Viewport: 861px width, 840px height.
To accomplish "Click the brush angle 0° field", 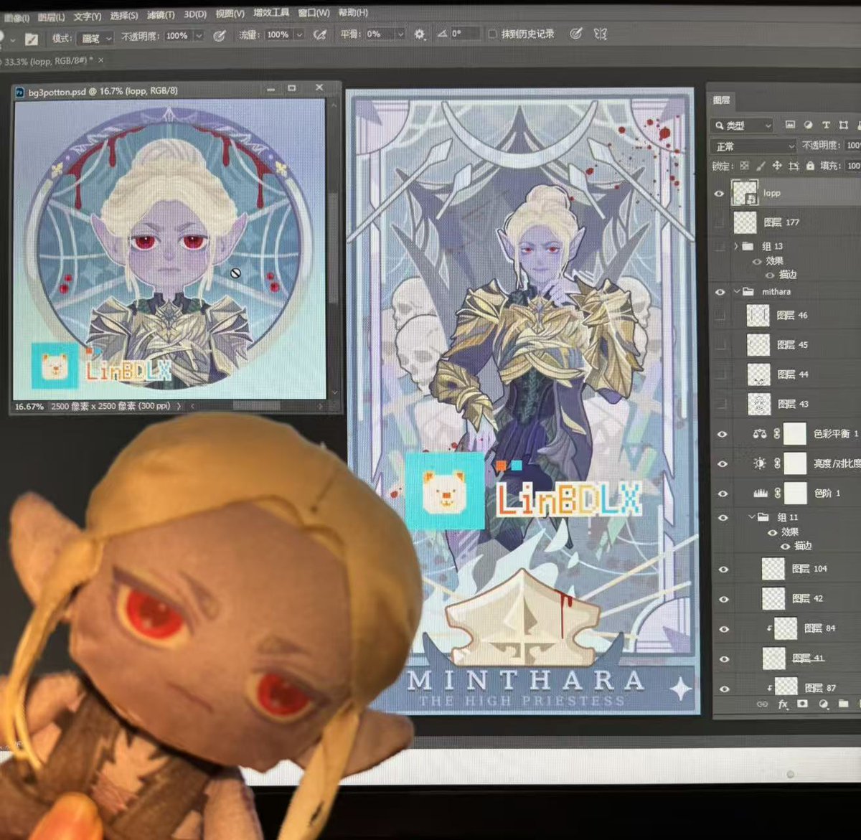I will point(462,34).
